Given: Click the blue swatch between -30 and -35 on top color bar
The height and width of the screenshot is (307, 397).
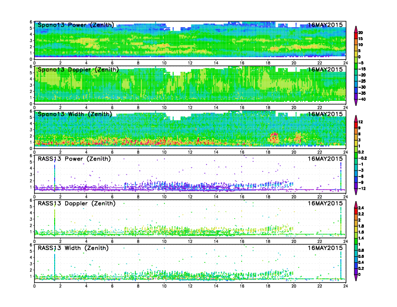Looking at the screenshot, I should pos(356,90).
